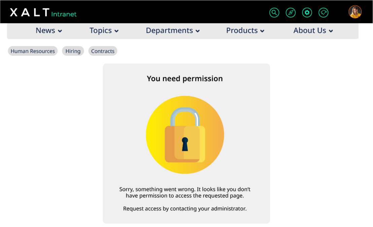Viewport: 373px width, 227px height.
Task: Select the Contracts breadcrumb tag
Action: [103, 51]
